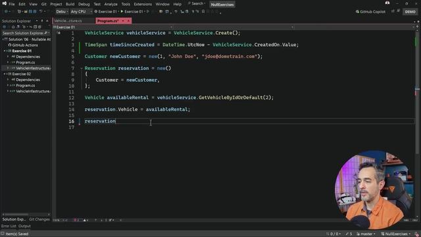Viewport: 421px width, 237px height.
Task: Click the error count indicator in editor footer
Action: pos(76,221)
